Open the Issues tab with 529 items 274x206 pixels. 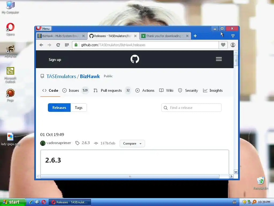(x=75, y=91)
